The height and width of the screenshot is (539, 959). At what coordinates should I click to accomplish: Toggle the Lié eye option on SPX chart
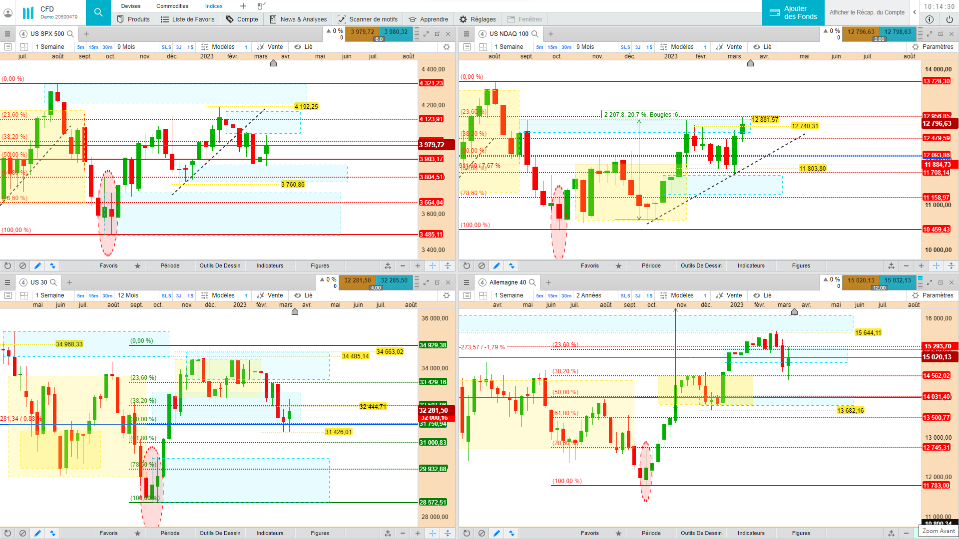point(303,47)
